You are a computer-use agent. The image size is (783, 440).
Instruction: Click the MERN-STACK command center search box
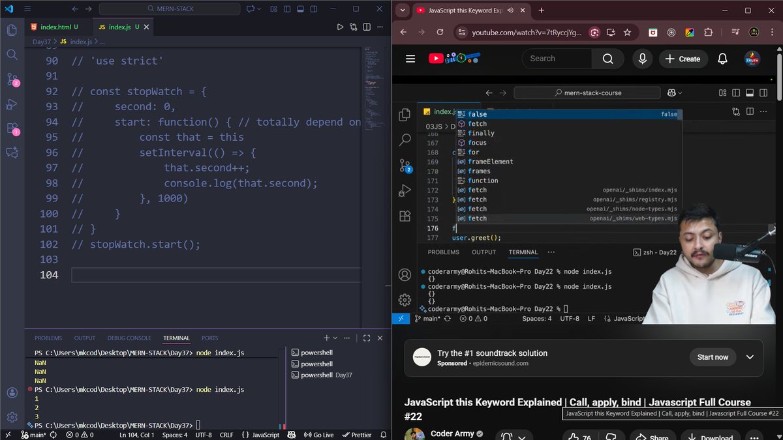[x=170, y=10]
